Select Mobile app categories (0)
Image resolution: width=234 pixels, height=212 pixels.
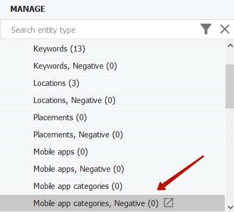tap(112, 186)
